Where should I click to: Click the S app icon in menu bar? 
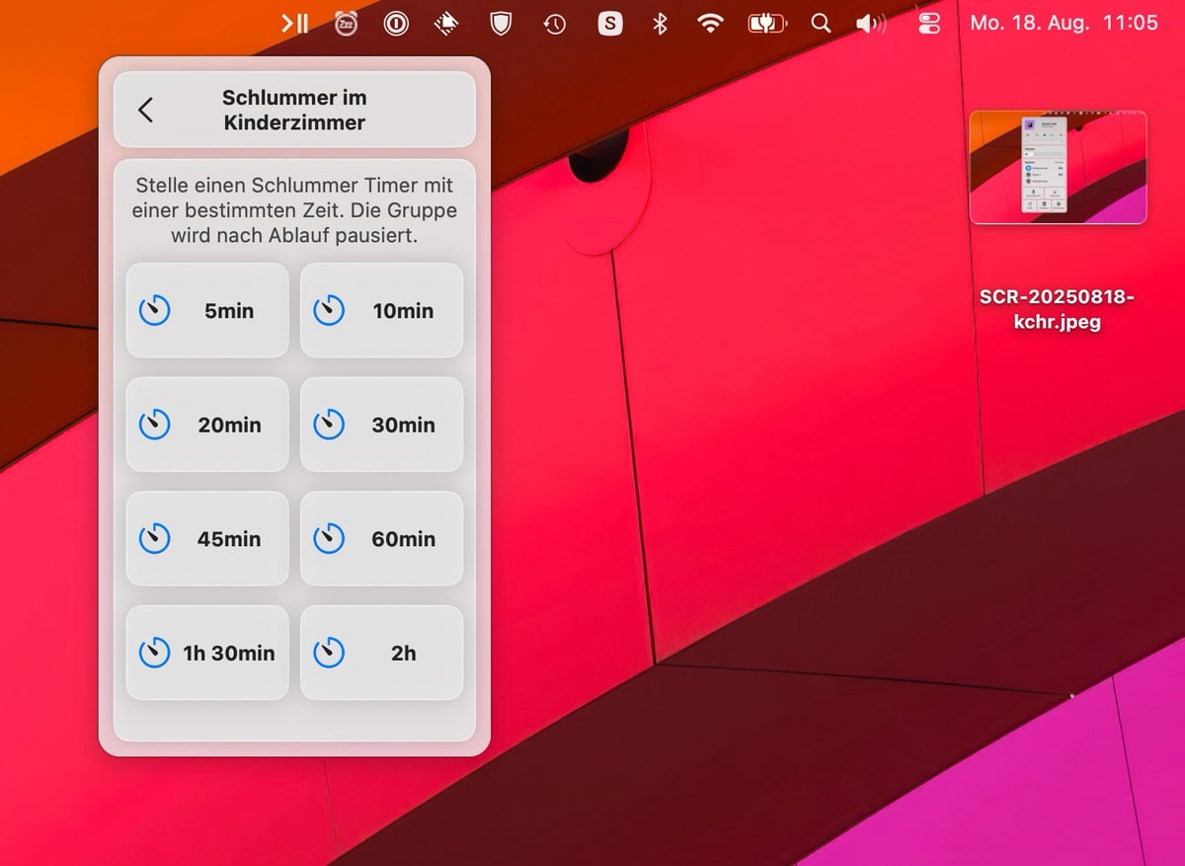pos(610,24)
